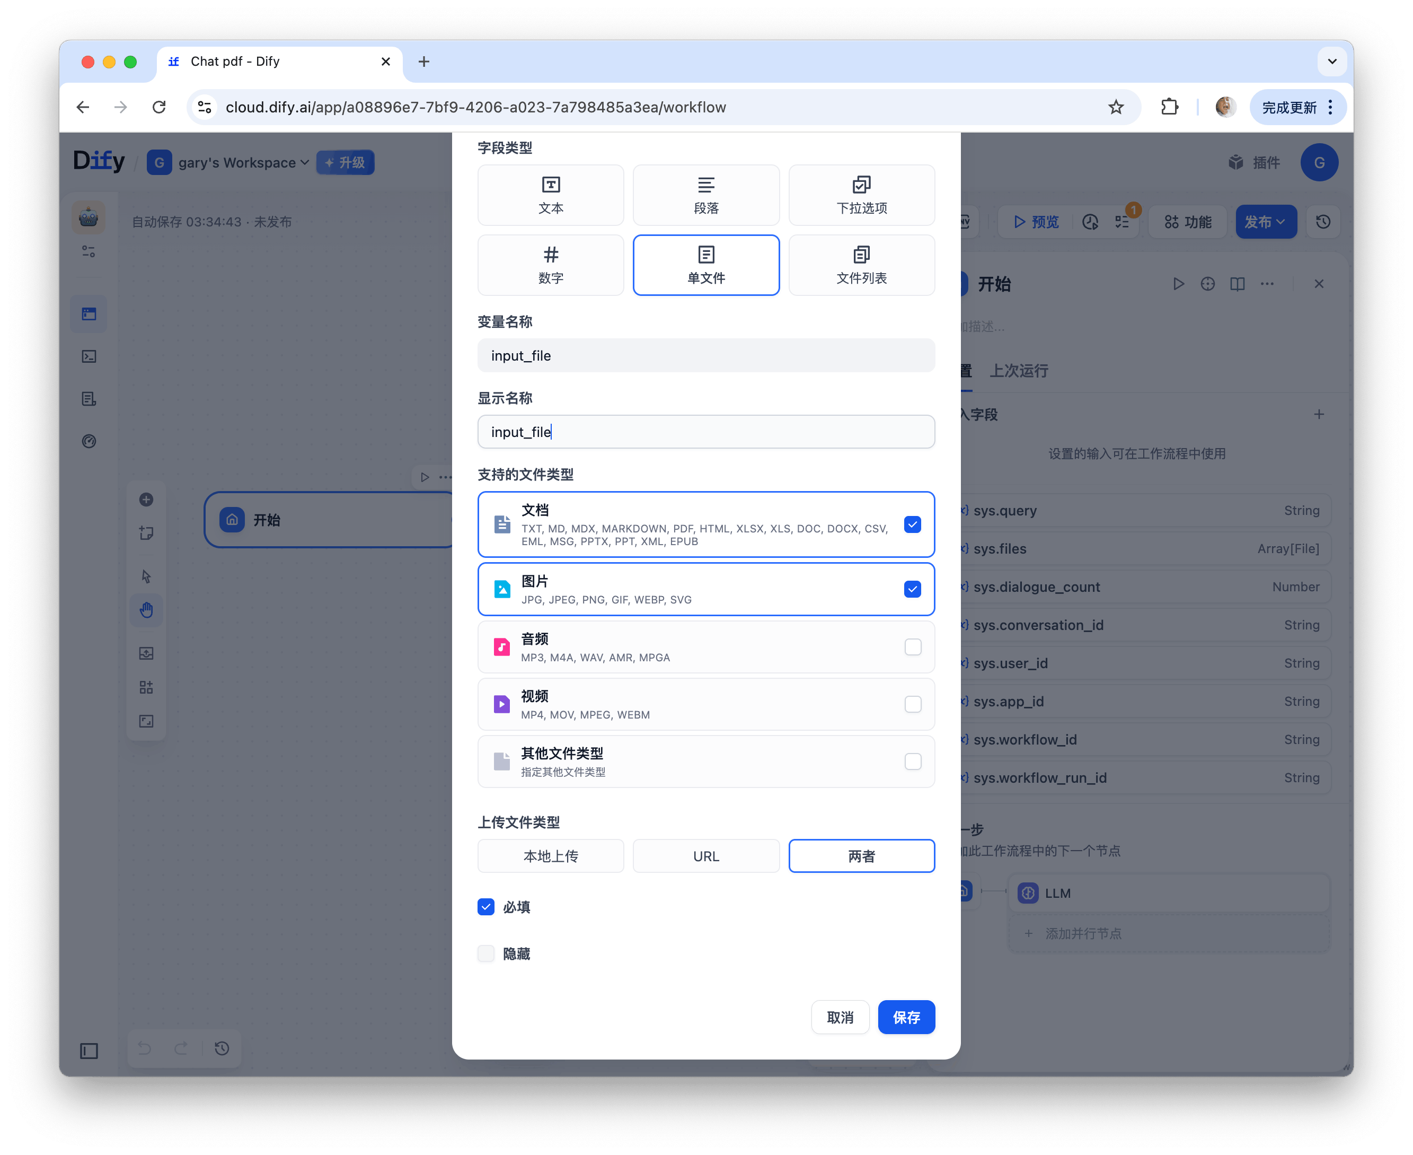The image size is (1413, 1155).
Task: Reload the page in browser
Action: tap(159, 107)
